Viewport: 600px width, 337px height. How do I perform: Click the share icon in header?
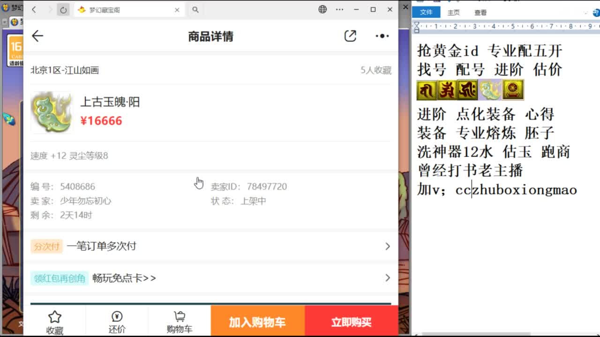point(350,36)
